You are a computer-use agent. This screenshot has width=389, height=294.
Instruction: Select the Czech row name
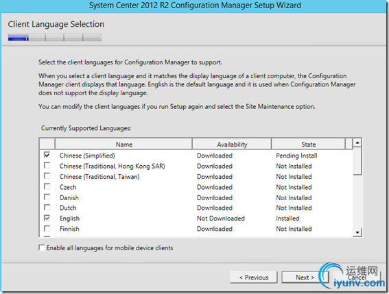[68, 187]
